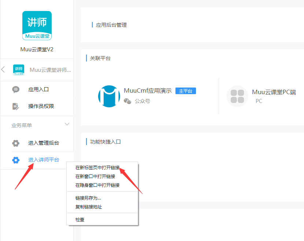Click the blue gear icon beside 进入讲师平台

coord(16,160)
